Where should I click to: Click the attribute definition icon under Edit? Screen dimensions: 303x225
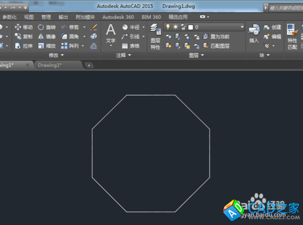pos(267,46)
